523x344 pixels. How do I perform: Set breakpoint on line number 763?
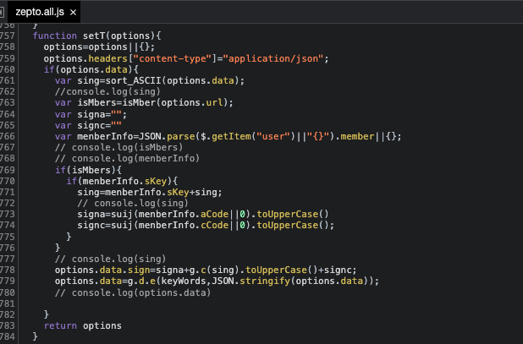[x=8, y=102]
